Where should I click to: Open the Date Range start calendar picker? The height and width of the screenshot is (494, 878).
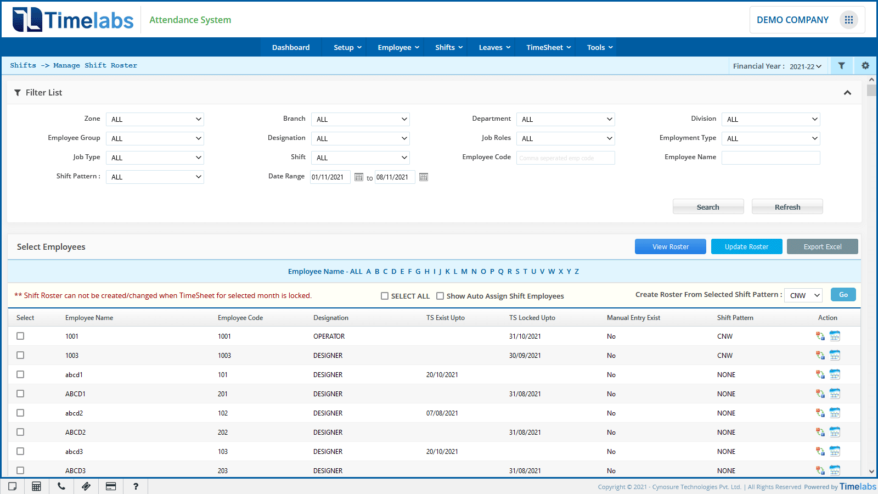(x=359, y=177)
